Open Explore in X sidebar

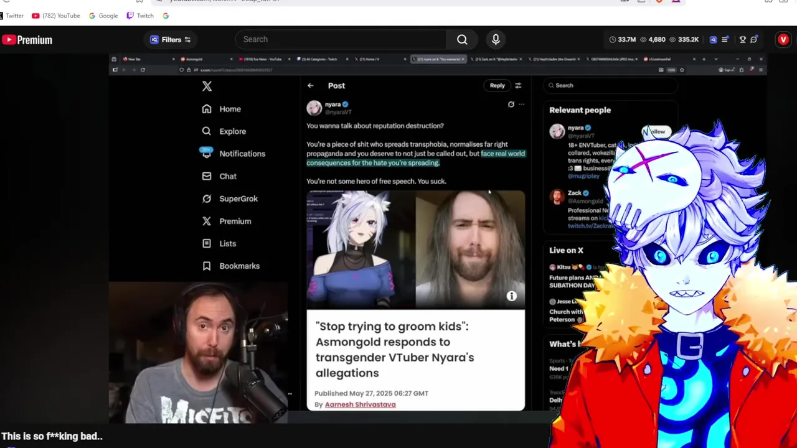pyautogui.click(x=224, y=131)
